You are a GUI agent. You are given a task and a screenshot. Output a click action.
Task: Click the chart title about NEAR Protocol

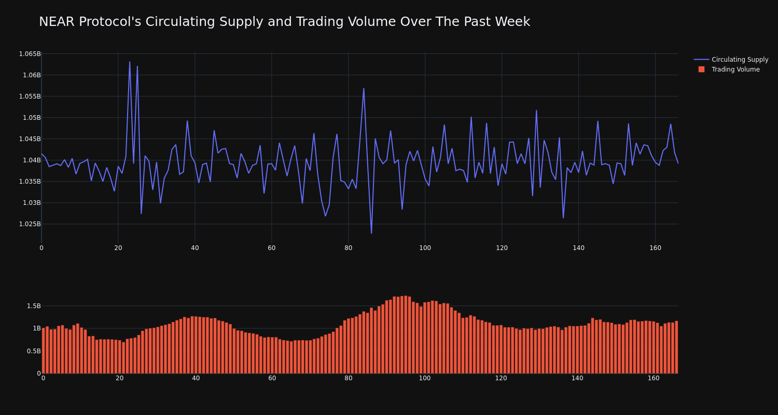tap(284, 22)
